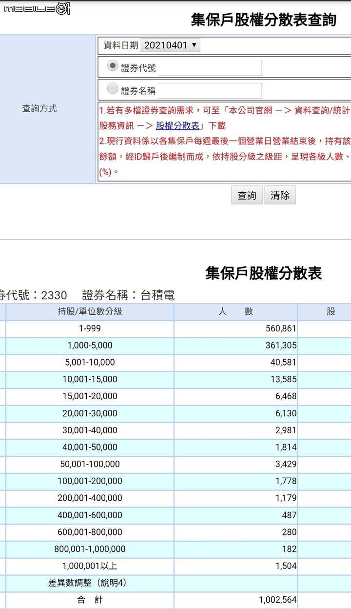Select the 1-999 shareholding tier row
Viewport: 351px width, 609px height.
coord(90,329)
